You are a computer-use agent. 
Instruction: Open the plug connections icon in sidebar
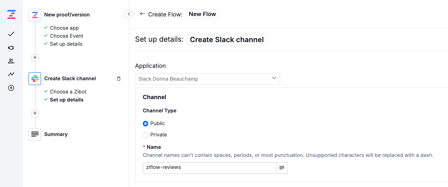11,48
